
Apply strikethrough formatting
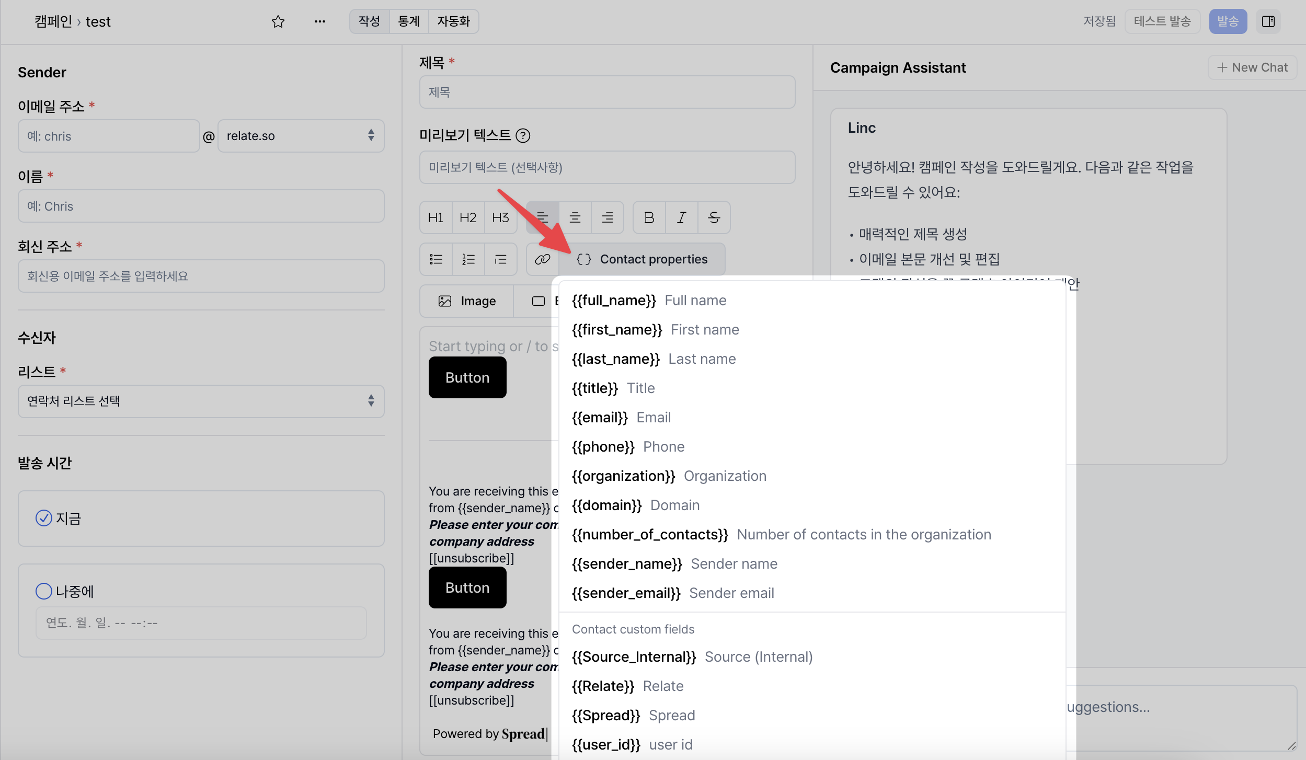[714, 217]
